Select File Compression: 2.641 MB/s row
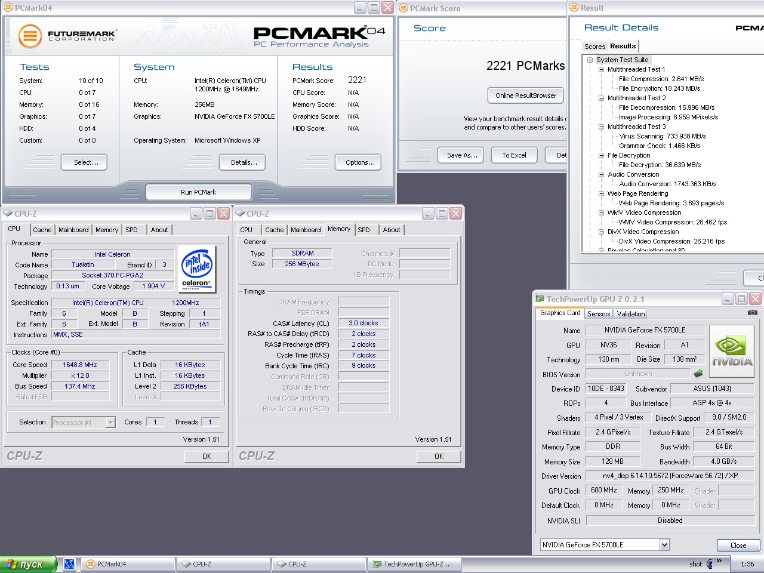The width and height of the screenshot is (764, 573). click(661, 79)
